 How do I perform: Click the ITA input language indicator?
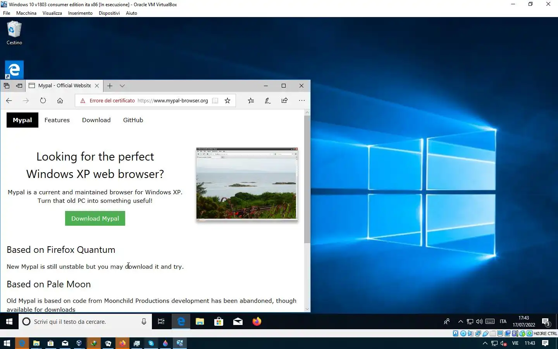(x=503, y=321)
